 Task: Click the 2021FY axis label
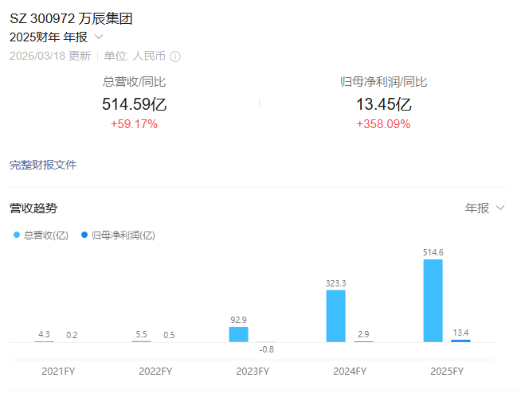click(58, 372)
